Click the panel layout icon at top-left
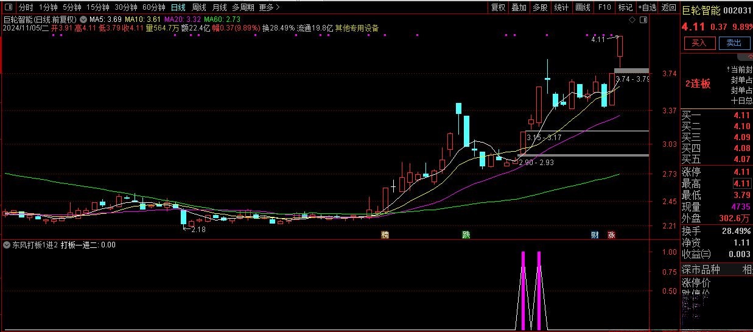This screenshot has width=753, height=332. click(x=9, y=8)
